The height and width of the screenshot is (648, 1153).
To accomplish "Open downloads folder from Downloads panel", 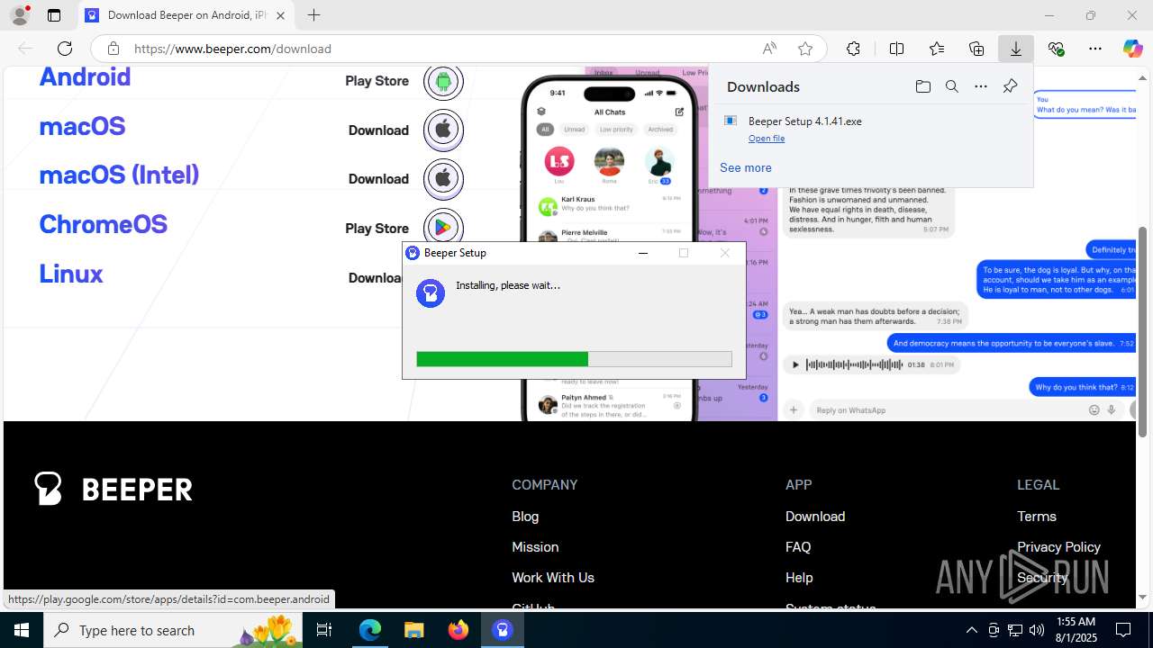I will pos(922,86).
